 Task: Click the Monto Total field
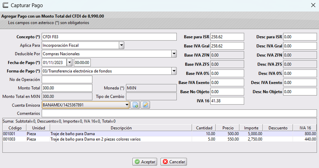coord(67,88)
